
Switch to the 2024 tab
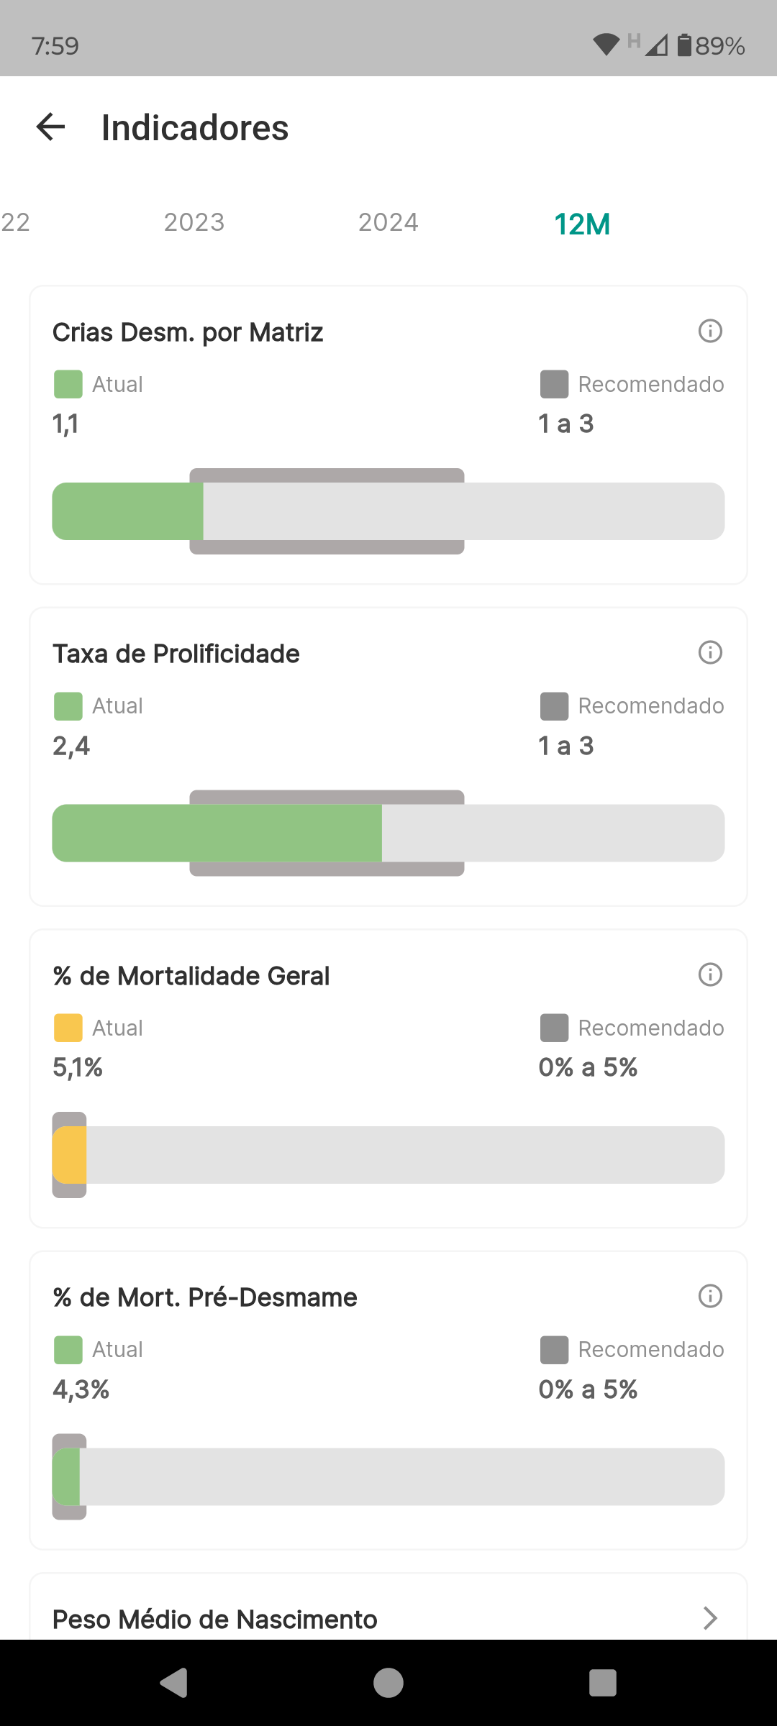[x=388, y=222]
